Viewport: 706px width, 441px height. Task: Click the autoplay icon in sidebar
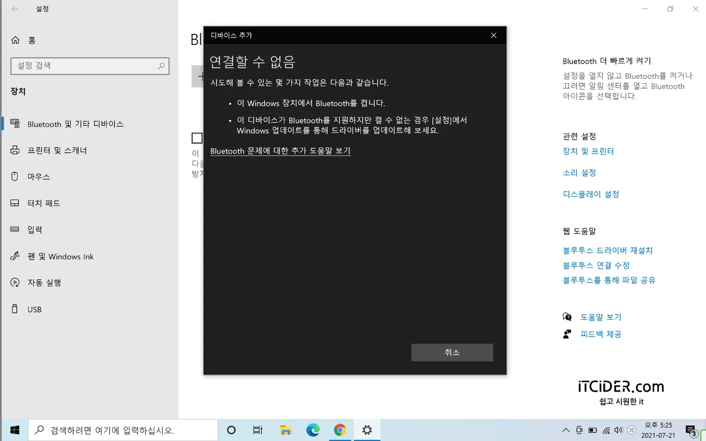click(15, 282)
